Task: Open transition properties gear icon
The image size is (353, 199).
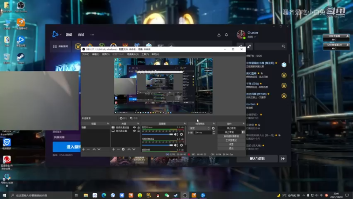Action: coord(213,128)
